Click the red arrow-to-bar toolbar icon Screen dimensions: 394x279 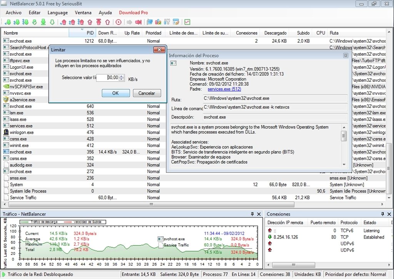click(139, 22)
